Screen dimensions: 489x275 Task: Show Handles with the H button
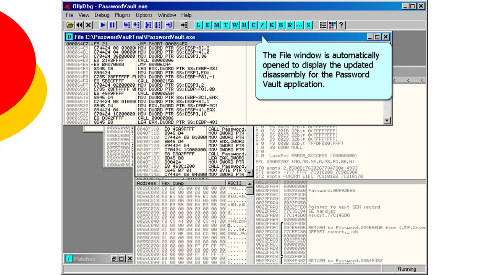(x=244, y=25)
